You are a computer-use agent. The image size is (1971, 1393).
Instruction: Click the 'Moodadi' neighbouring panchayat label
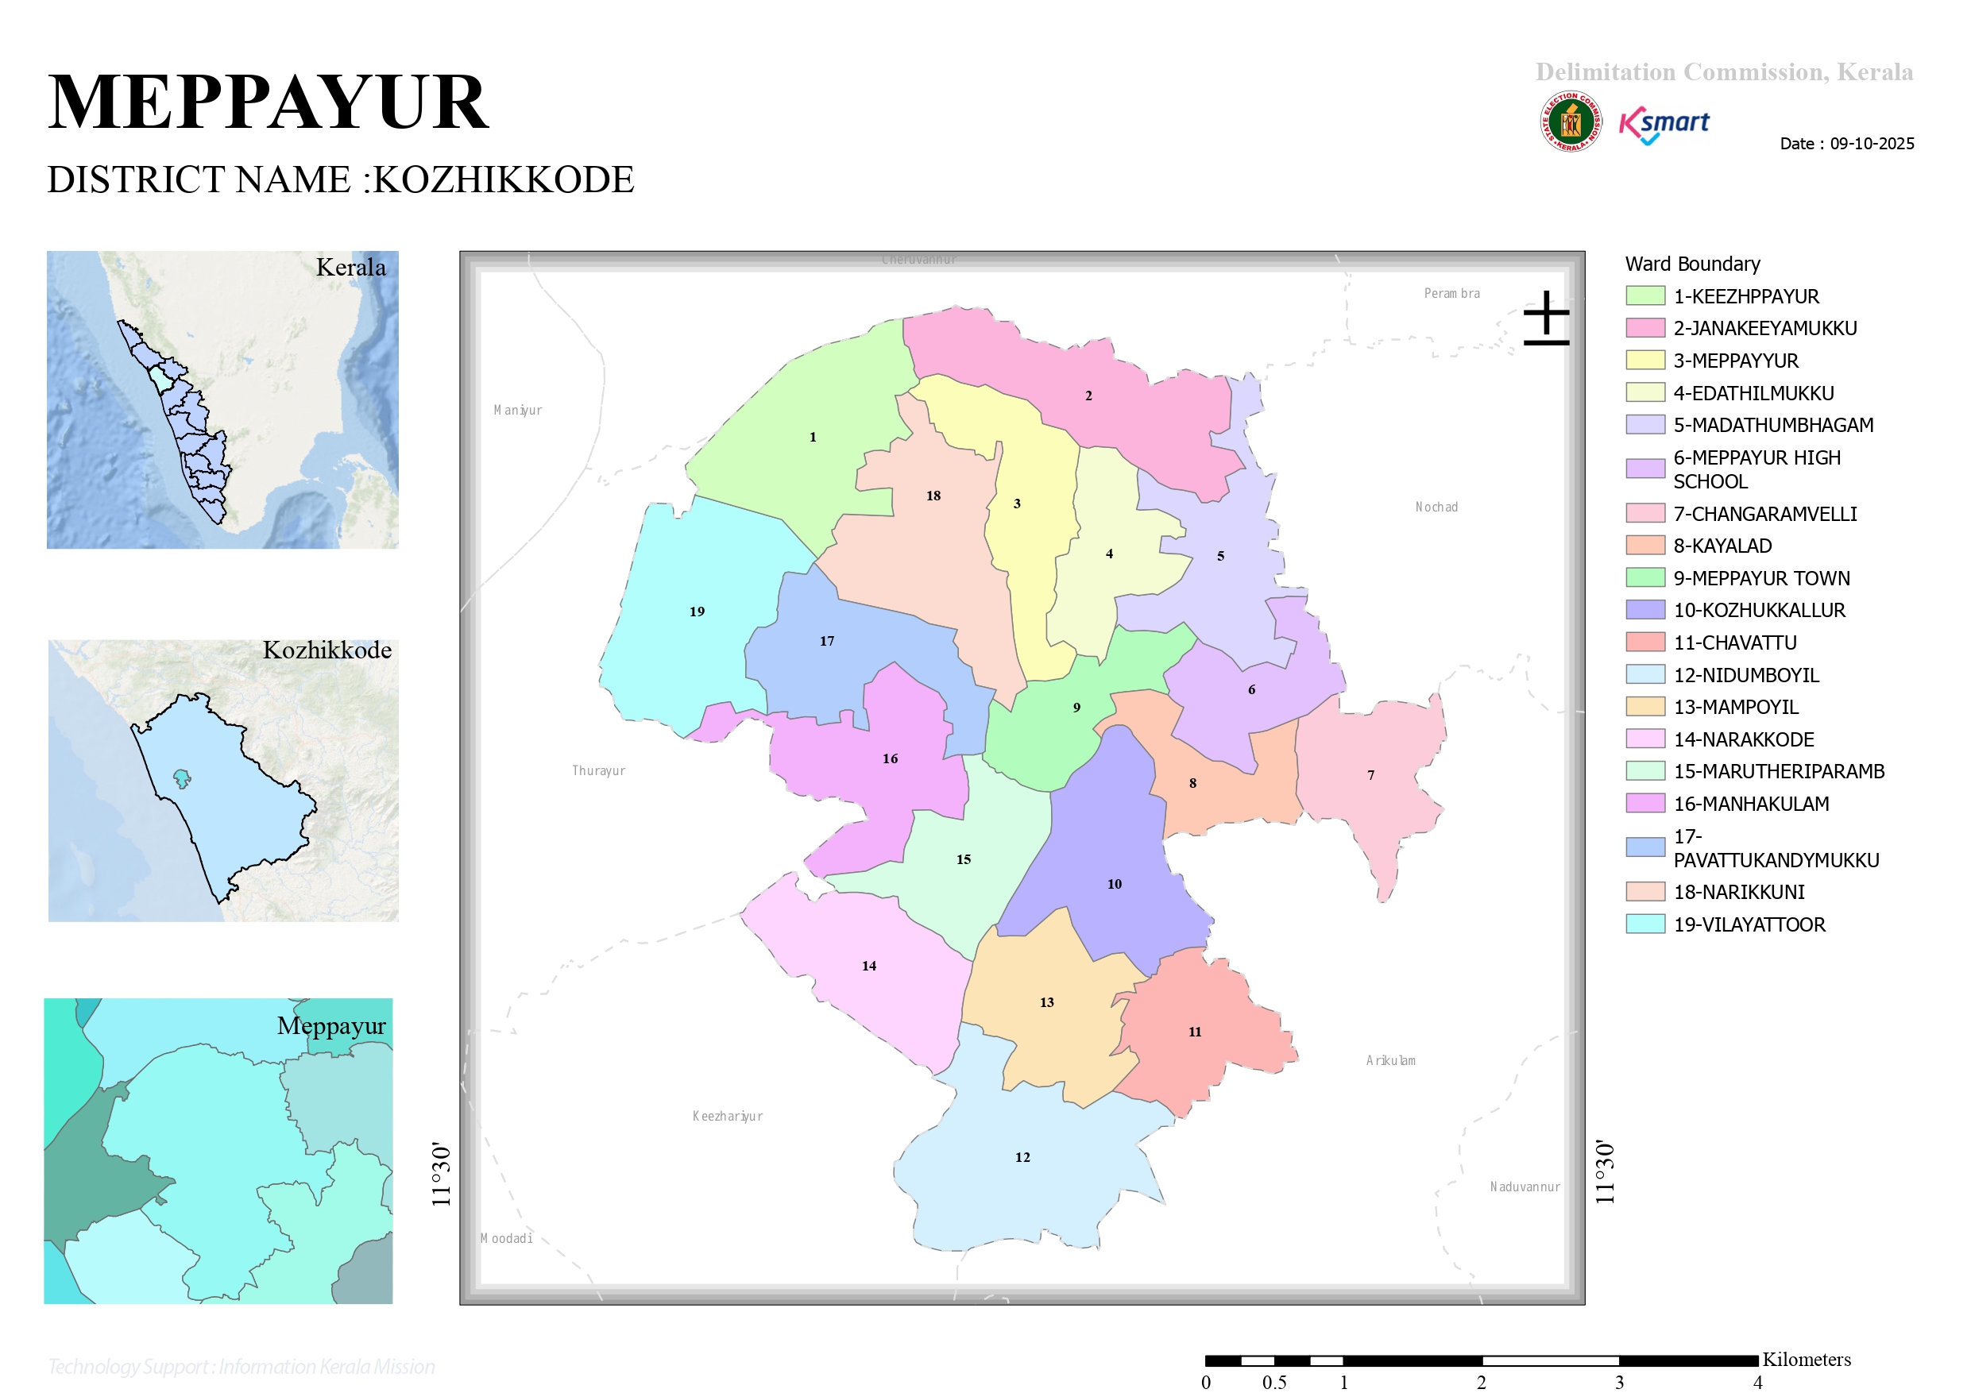click(x=507, y=1238)
